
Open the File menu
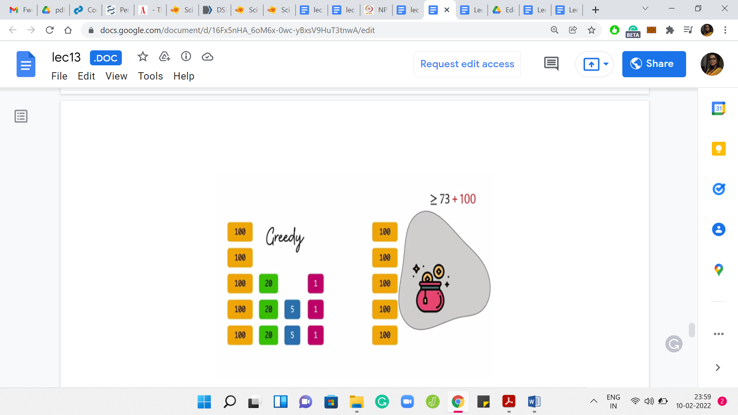click(59, 76)
